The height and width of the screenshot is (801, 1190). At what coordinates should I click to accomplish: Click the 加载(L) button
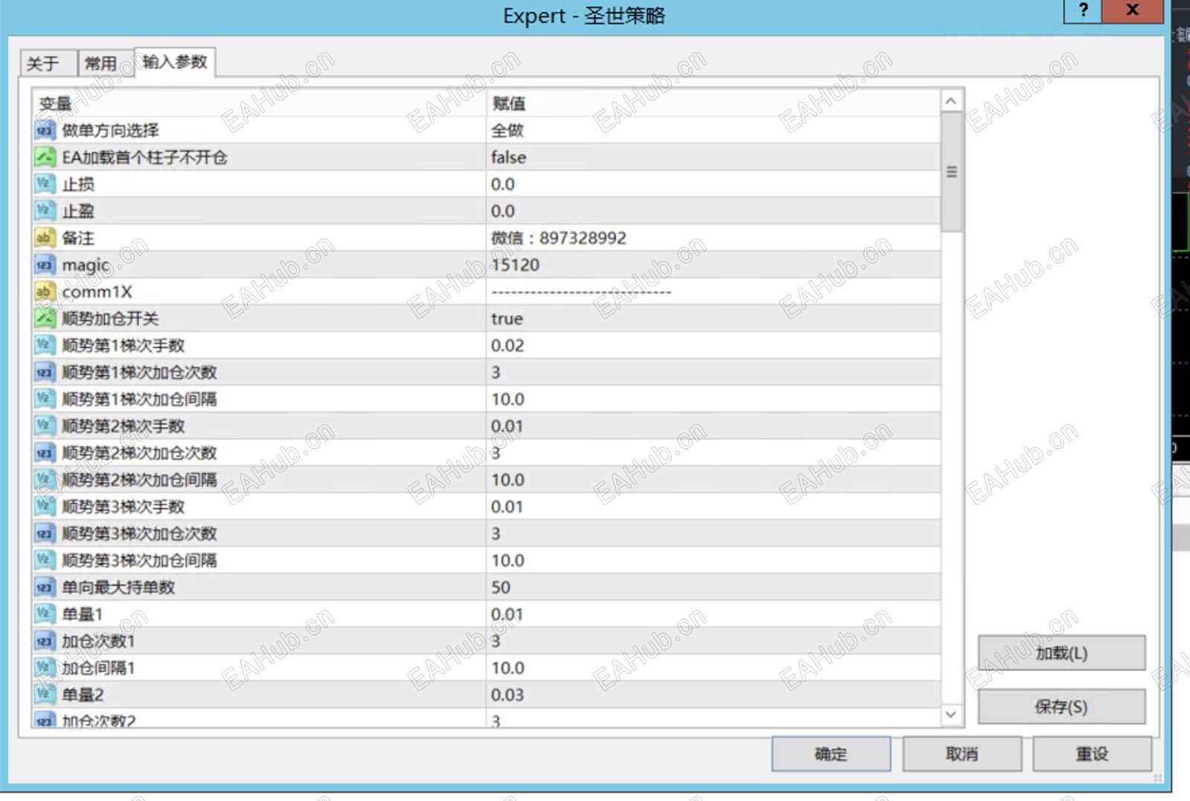click(x=1061, y=653)
